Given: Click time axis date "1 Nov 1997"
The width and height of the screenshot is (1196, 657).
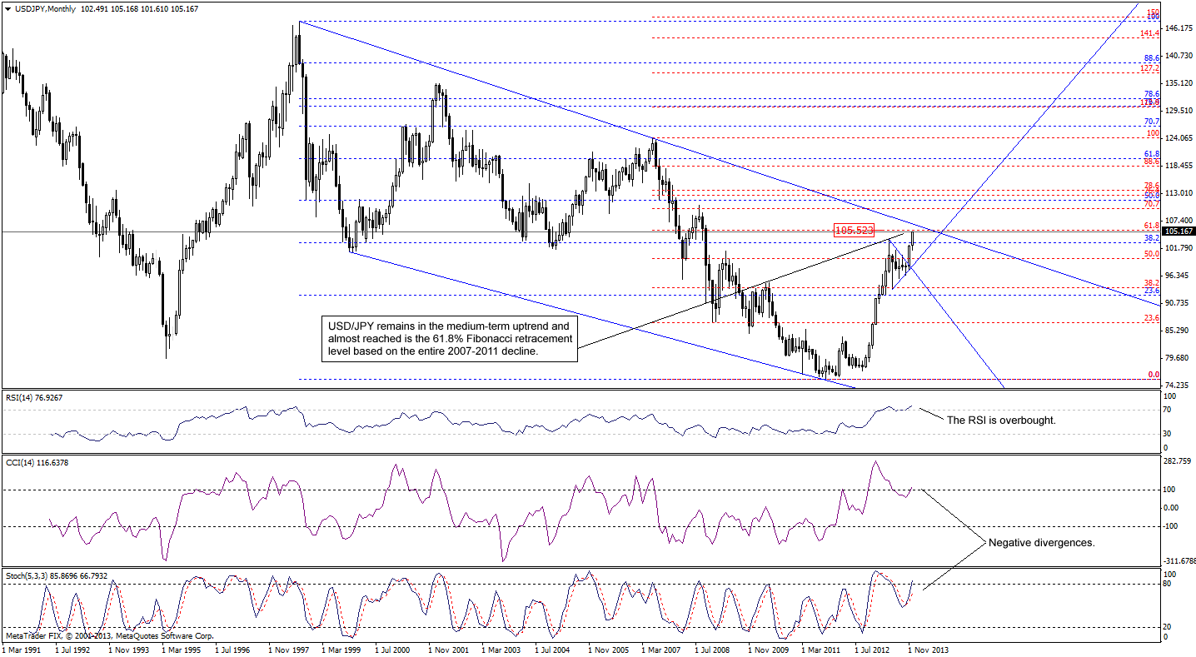Looking at the screenshot, I should click(287, 649).
